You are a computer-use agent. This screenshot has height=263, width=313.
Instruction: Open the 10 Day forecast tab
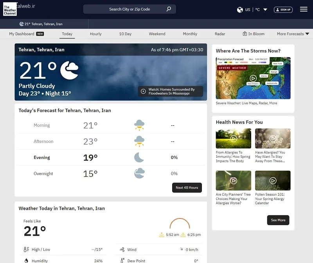point(125,34)
